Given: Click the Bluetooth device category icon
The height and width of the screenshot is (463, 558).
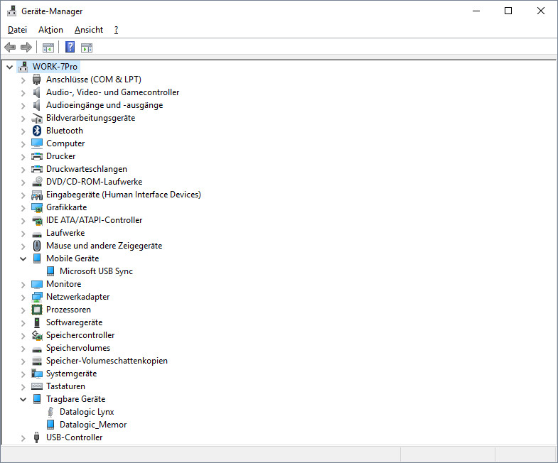Looking at the screenshot, I should [x=37, y=131].
